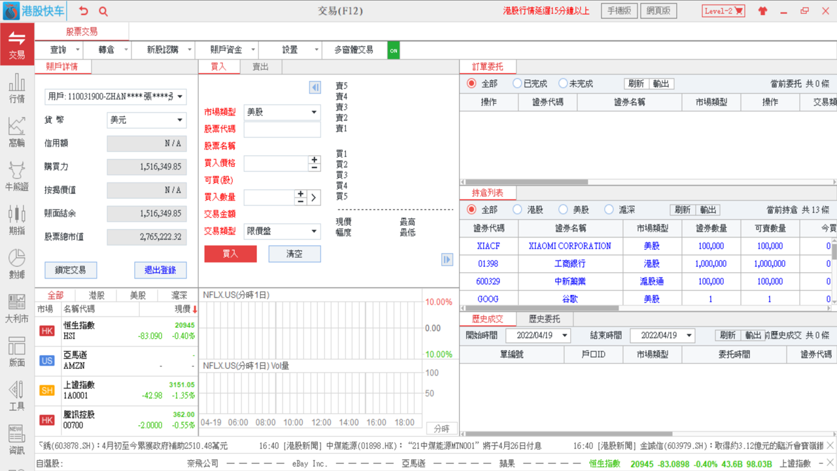Open the 查詢 menu
Viewport: 837px width, 471px height.
coord(60,50)
